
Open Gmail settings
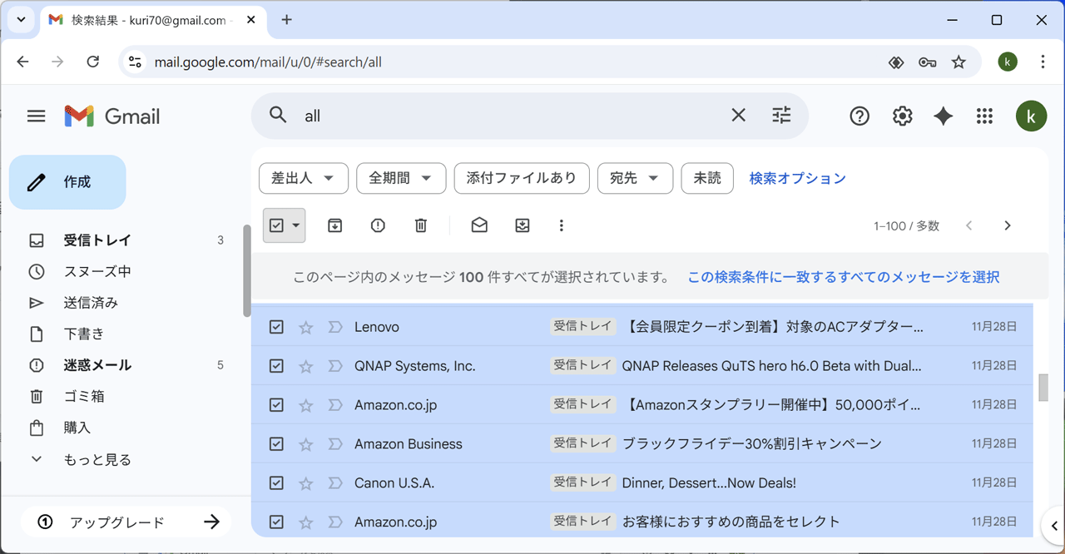pyautogui.click(x=902, y=116)
